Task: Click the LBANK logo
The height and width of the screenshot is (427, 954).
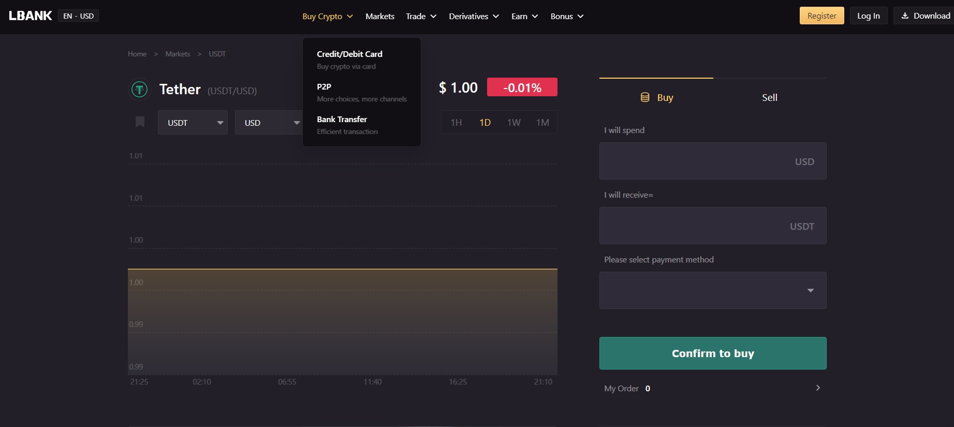Action: point(31,16)
